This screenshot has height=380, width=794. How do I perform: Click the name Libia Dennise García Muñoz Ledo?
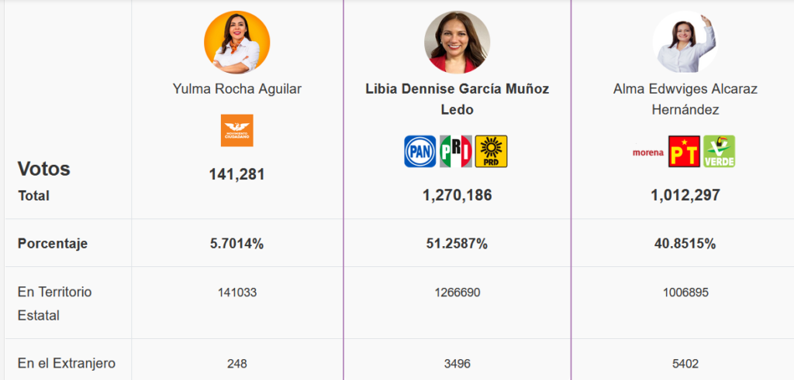pos(457,99)
